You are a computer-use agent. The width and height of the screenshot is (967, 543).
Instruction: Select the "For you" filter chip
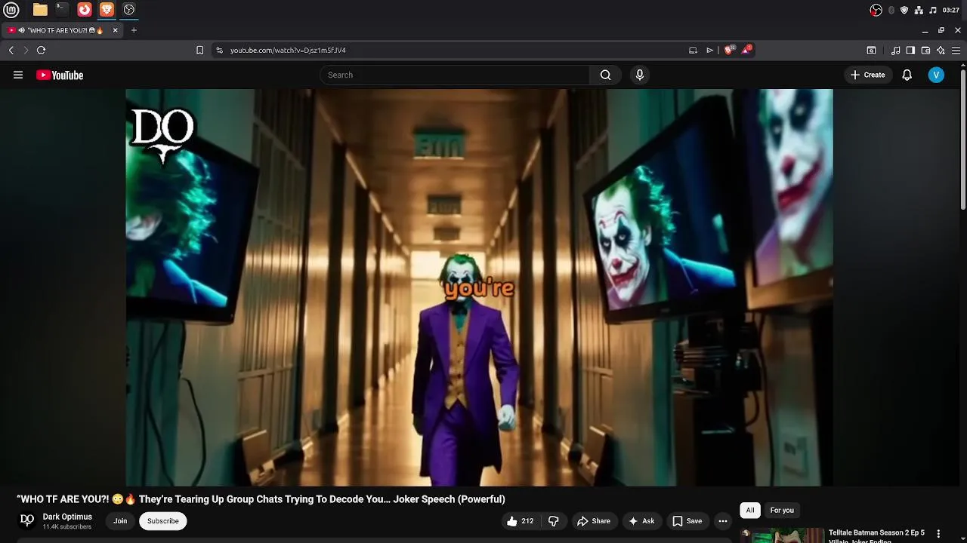pos(782,511)
